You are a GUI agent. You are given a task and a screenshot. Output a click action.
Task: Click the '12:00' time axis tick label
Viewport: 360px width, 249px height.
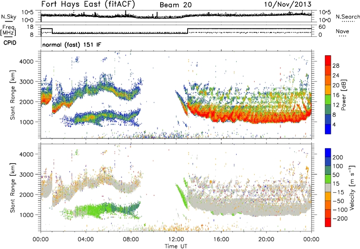pos(176,240)
